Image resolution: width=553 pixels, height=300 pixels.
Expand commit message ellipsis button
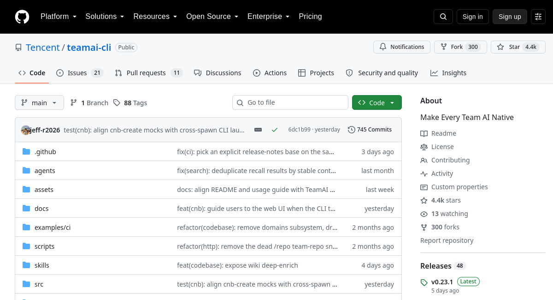[x=258, y=130]
